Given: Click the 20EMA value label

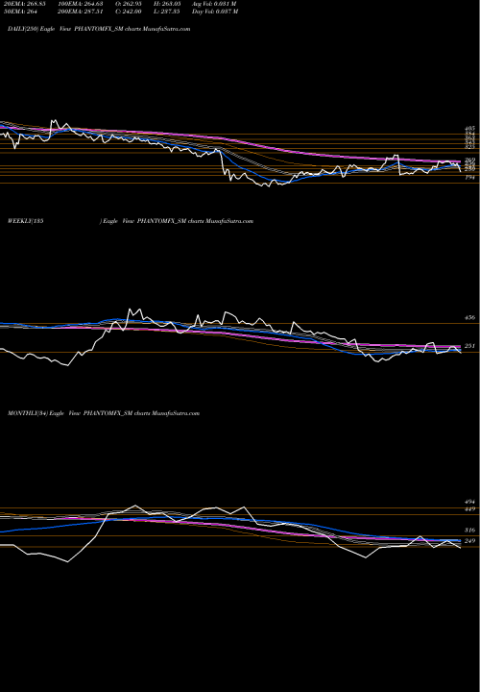Looking at the screenshot, I should [24, 4].
